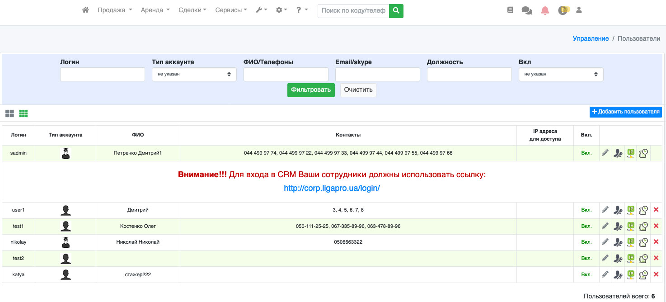Viewport: 666px width, 302px height.
Task: Open access permissions icon for user1
Action: (x=618, y=210)
